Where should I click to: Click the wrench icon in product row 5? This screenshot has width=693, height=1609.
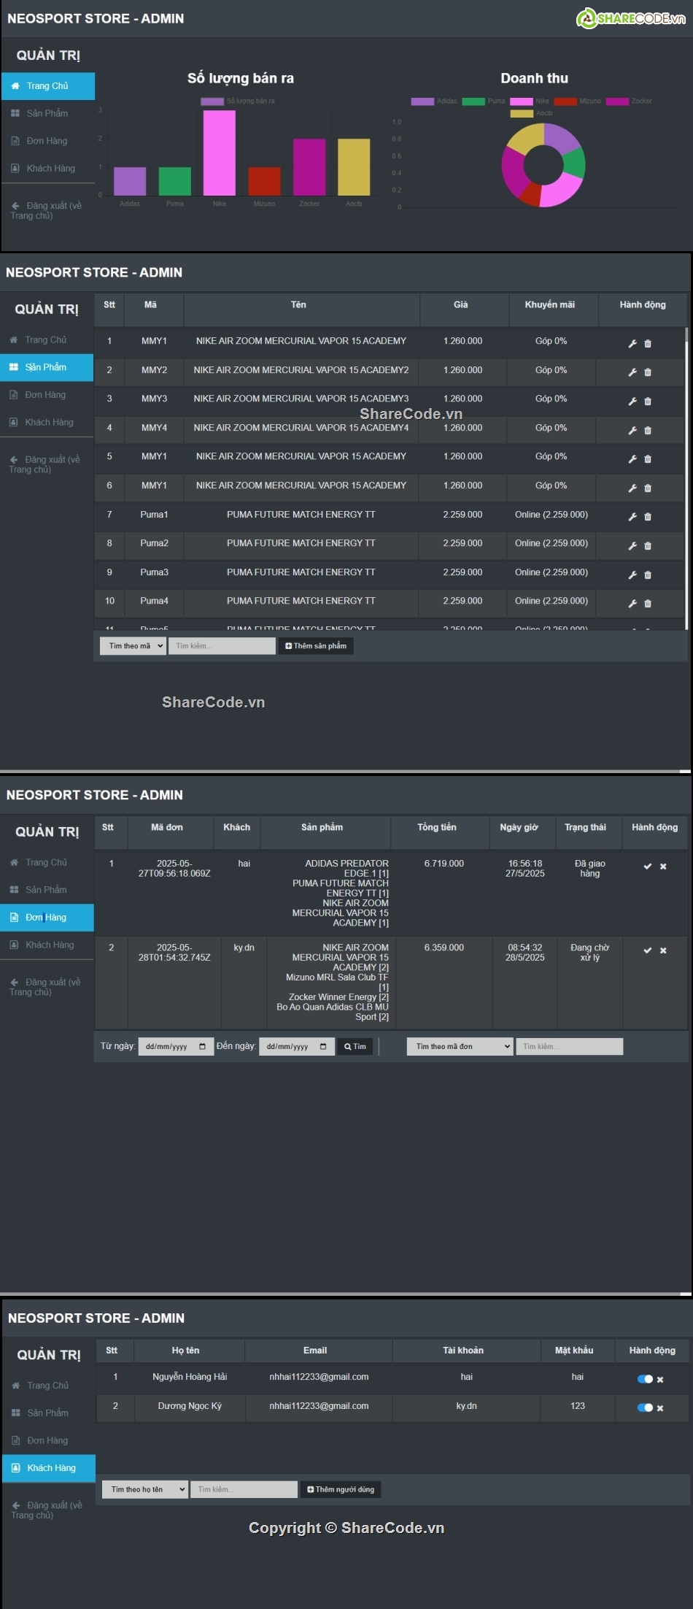(x=632, y=459)
